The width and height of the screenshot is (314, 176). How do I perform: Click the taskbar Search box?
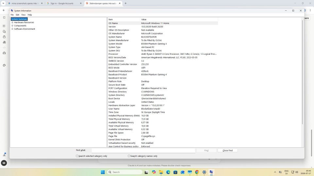(x=125, y=172)
